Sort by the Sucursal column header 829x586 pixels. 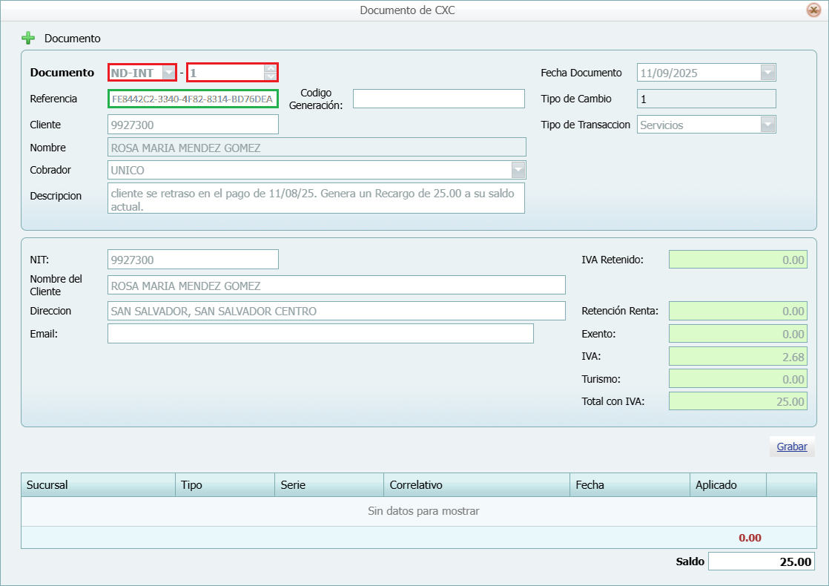pyautogui.click(x=98, y=485)
